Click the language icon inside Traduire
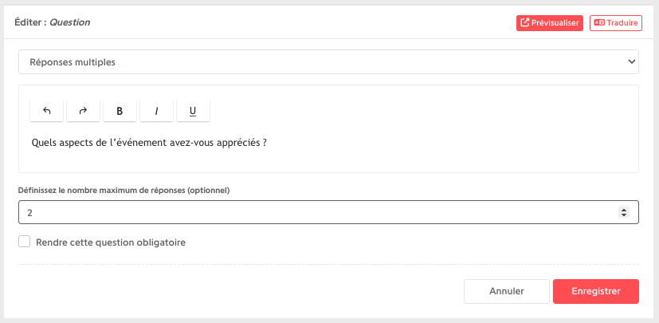 point(599,22)
